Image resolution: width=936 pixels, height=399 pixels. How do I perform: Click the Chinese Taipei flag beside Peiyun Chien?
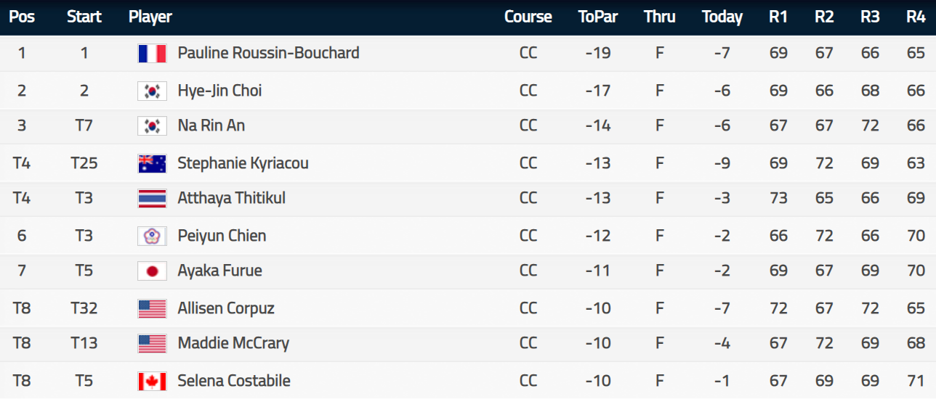click(x=152, y=236)
